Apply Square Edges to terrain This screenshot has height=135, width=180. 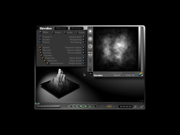(84, 50)
